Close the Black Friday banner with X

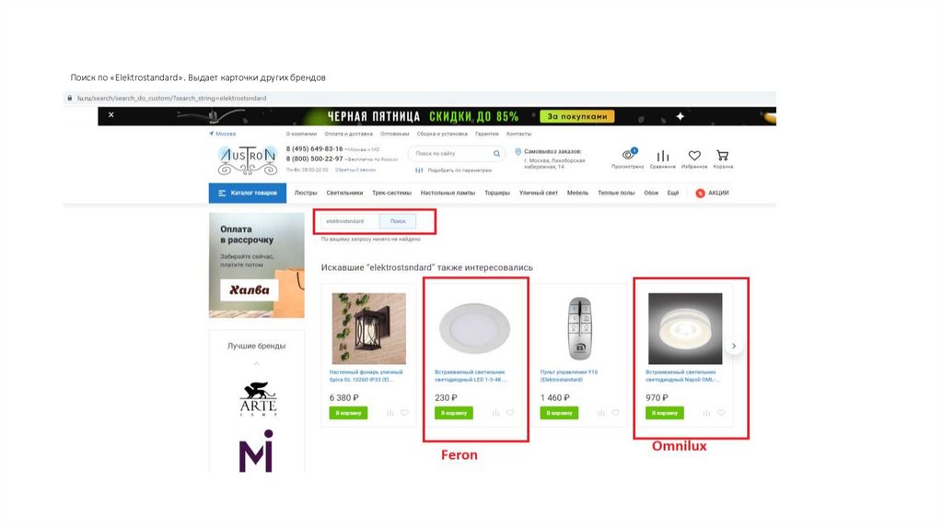click(111, 115)
